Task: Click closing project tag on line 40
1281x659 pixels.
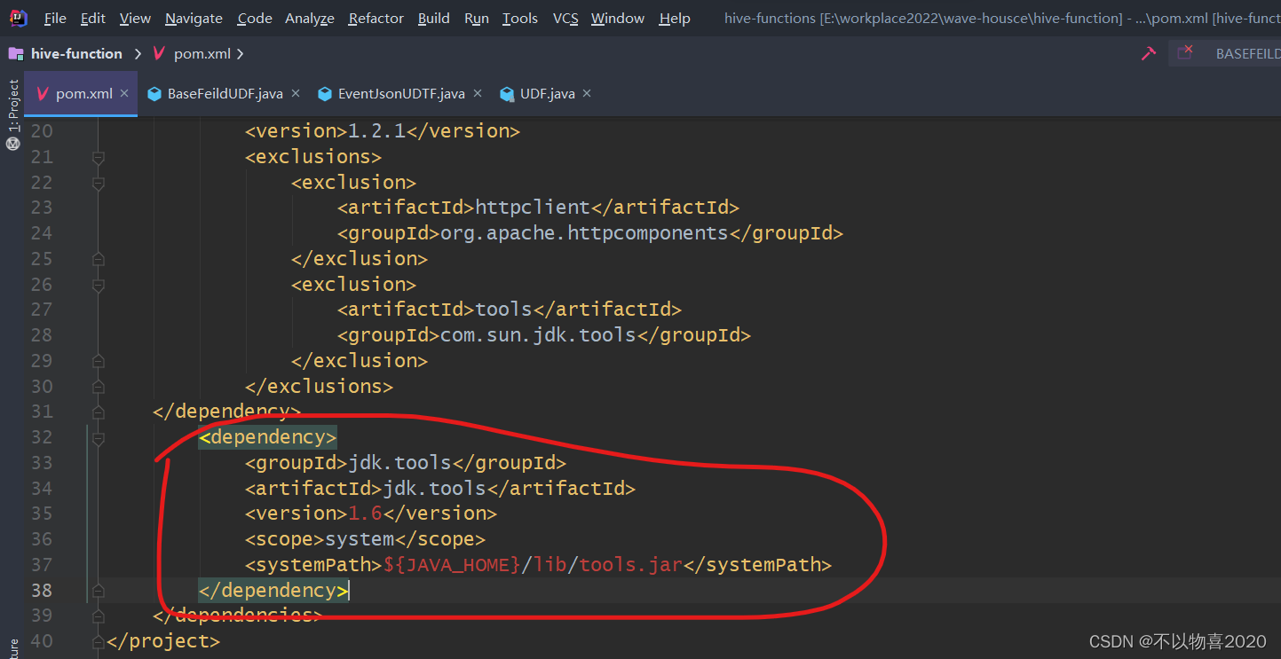Action: click(163, 641)
